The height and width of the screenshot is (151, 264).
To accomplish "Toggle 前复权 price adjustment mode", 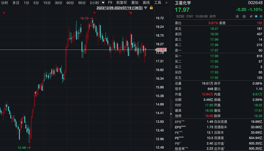I will pyautogui.click(x=122, y=2).
